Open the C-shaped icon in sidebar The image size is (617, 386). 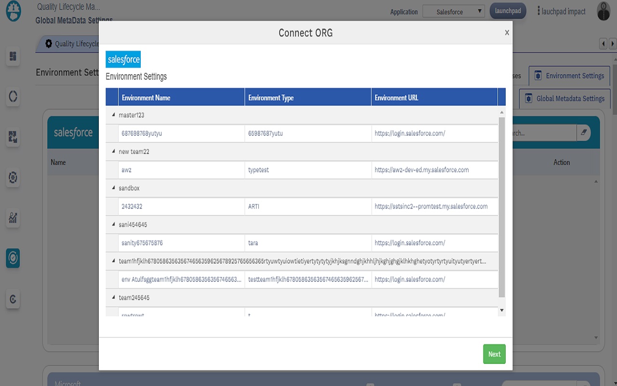[x=13, y=299]
